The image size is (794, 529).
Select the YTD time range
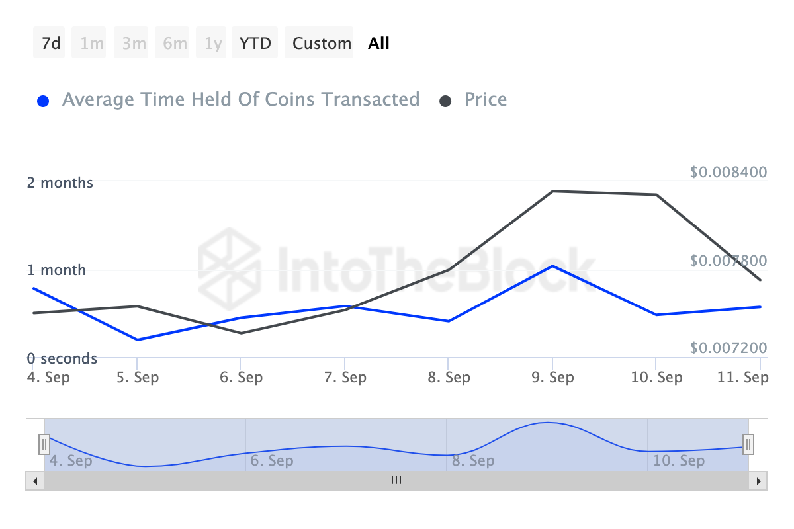(x=255, y=43)
